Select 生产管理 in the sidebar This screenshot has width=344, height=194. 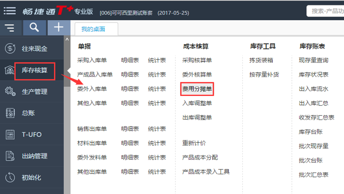[35, 92]
